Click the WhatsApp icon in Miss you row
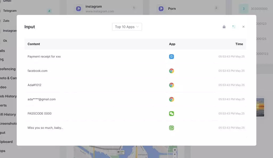Viewport: 273px width, 158px height. (x=171, y=128)
